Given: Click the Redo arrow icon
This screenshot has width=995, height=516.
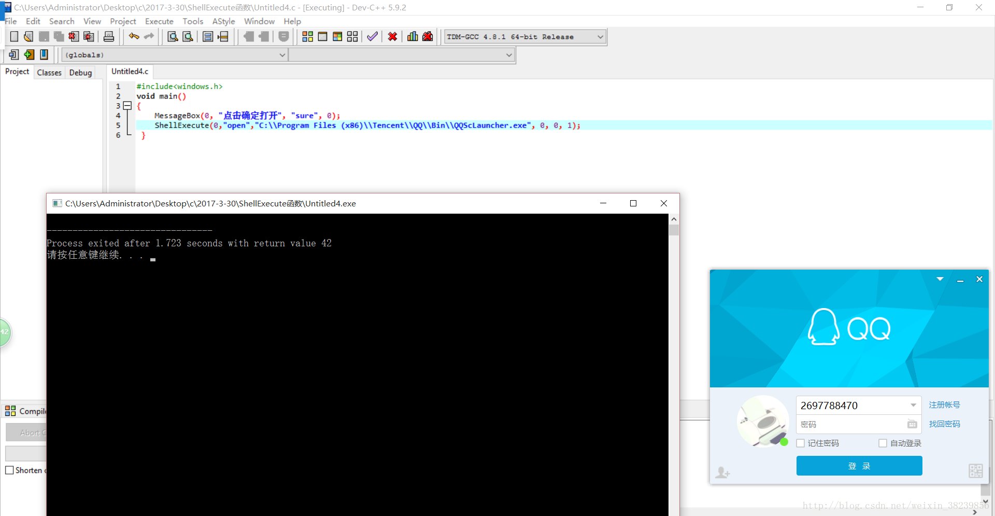Looking at the screenshot, I should point(149,36).
